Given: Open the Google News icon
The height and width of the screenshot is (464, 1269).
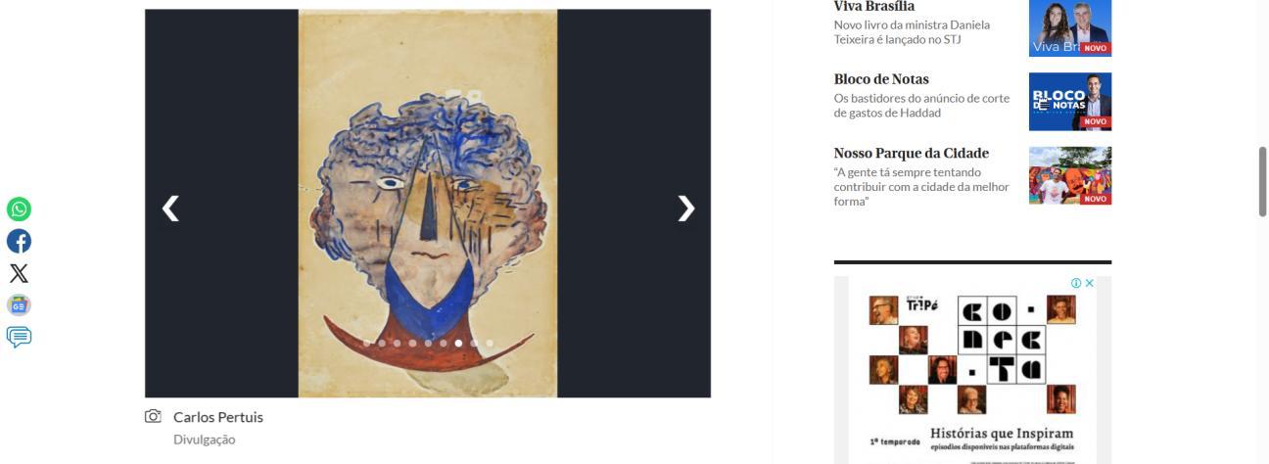Looking at the screenshot, I should [19, 305].
